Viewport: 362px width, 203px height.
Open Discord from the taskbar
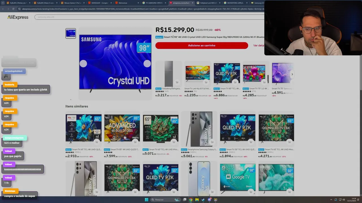[x=209, y=200]
